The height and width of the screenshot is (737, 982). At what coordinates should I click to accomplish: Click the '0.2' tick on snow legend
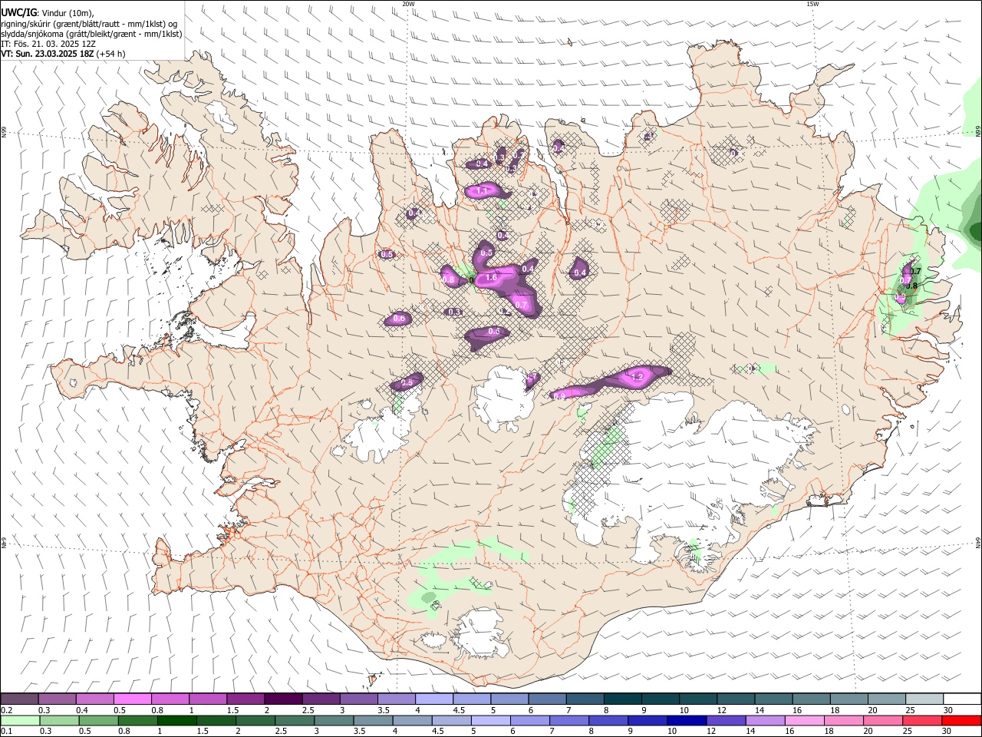(6, 710)
